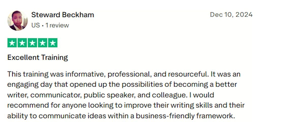This screenshot has height=122, width=305.
Task: Open the "Excellent Training" review title
Action: 38,57
